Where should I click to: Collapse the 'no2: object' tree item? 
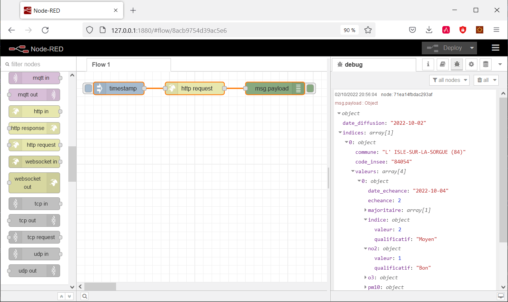point(365,248)
